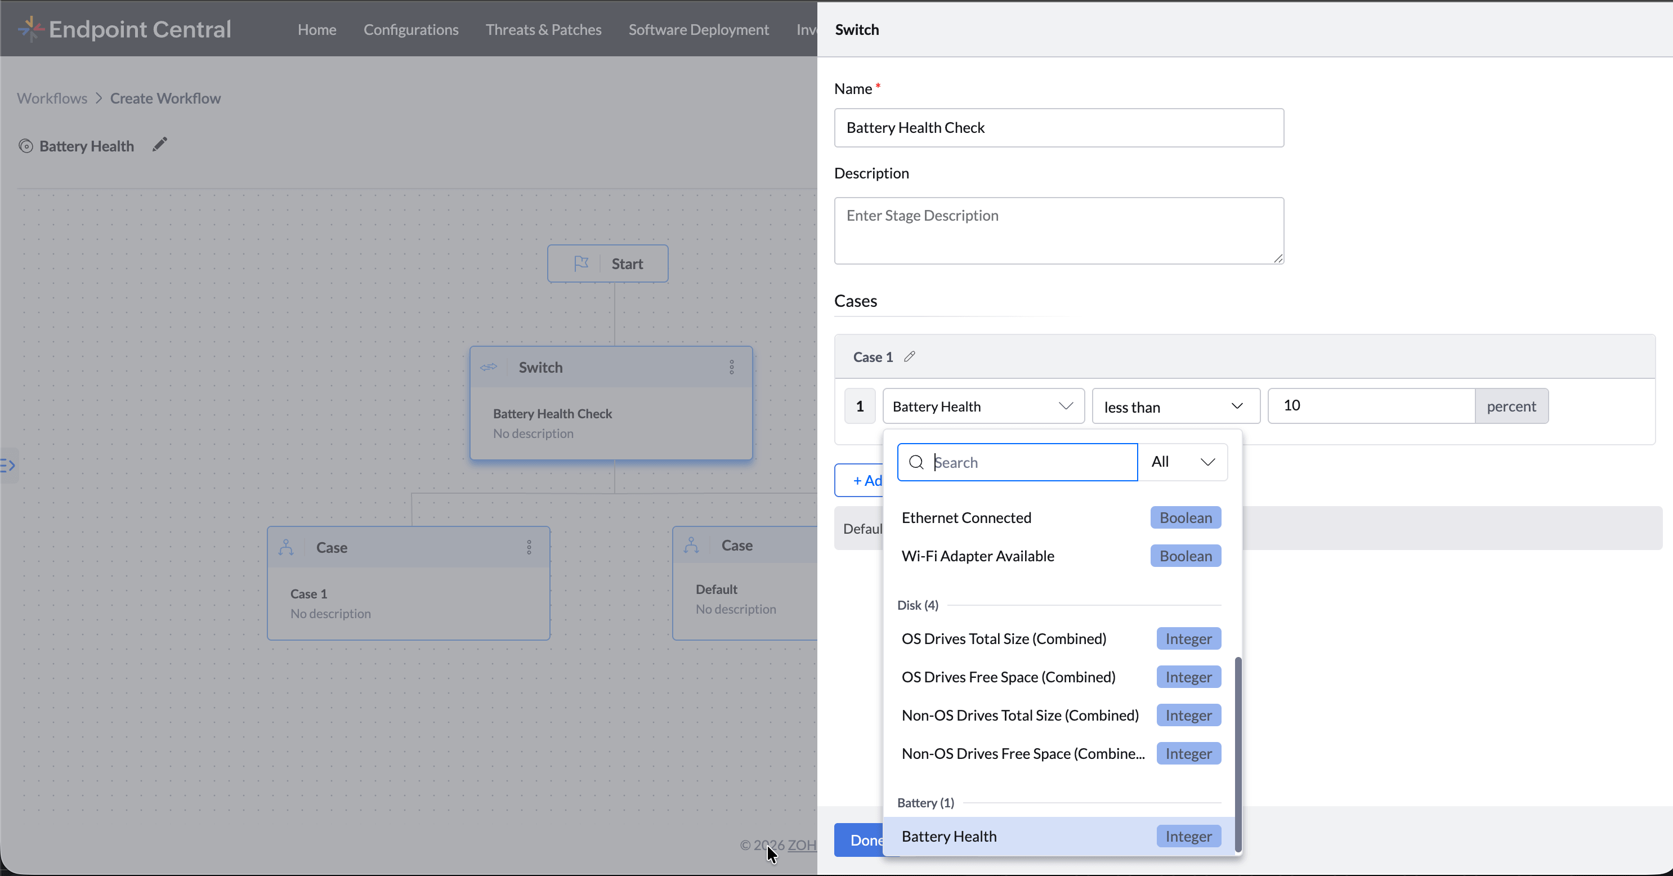Click the Case 1 header label

click(x=873, y=357)
